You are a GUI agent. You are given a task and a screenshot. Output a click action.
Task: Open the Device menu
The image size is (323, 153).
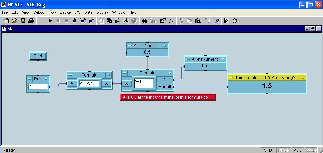tap(65, 12)
